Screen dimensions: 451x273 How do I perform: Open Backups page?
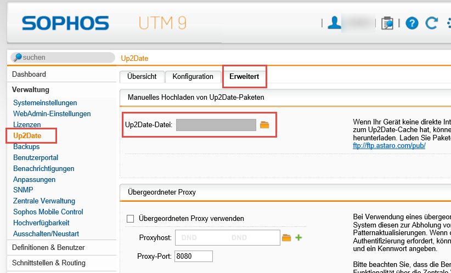[x=26, y=146]
